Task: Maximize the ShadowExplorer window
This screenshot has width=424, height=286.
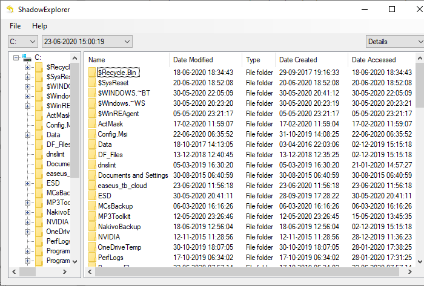Action: pos(392,9)
